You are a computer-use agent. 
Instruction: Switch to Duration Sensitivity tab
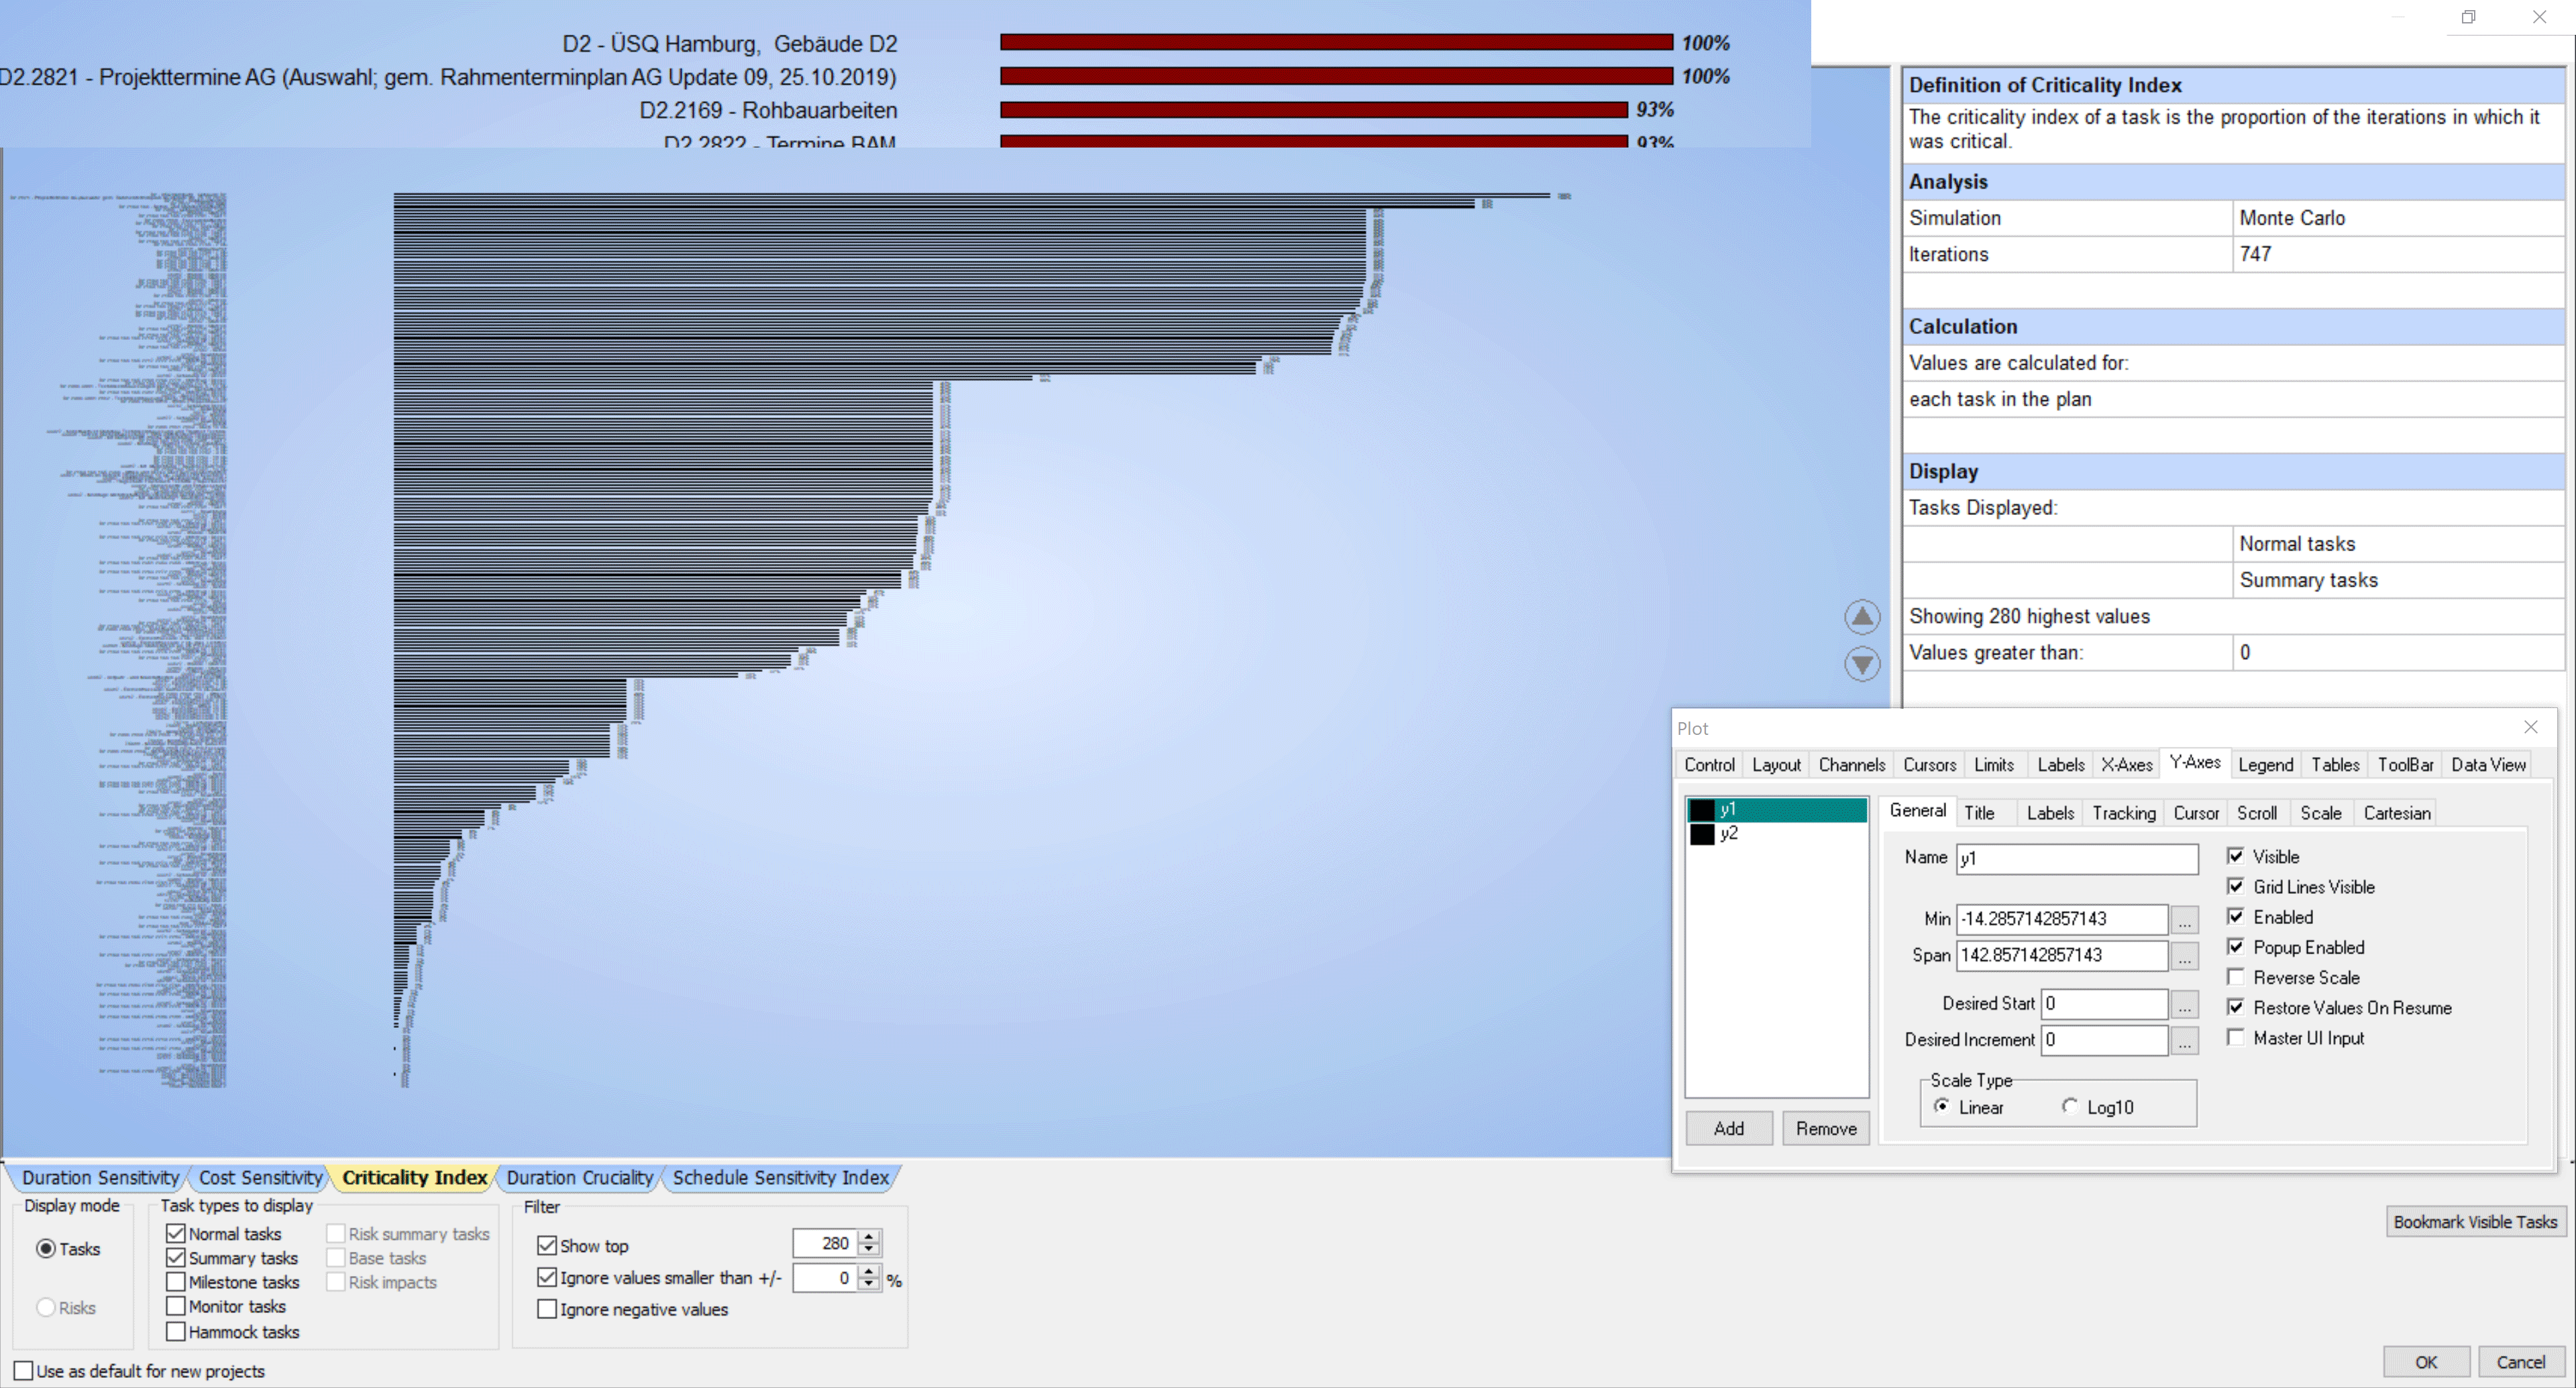(100, 1177)
